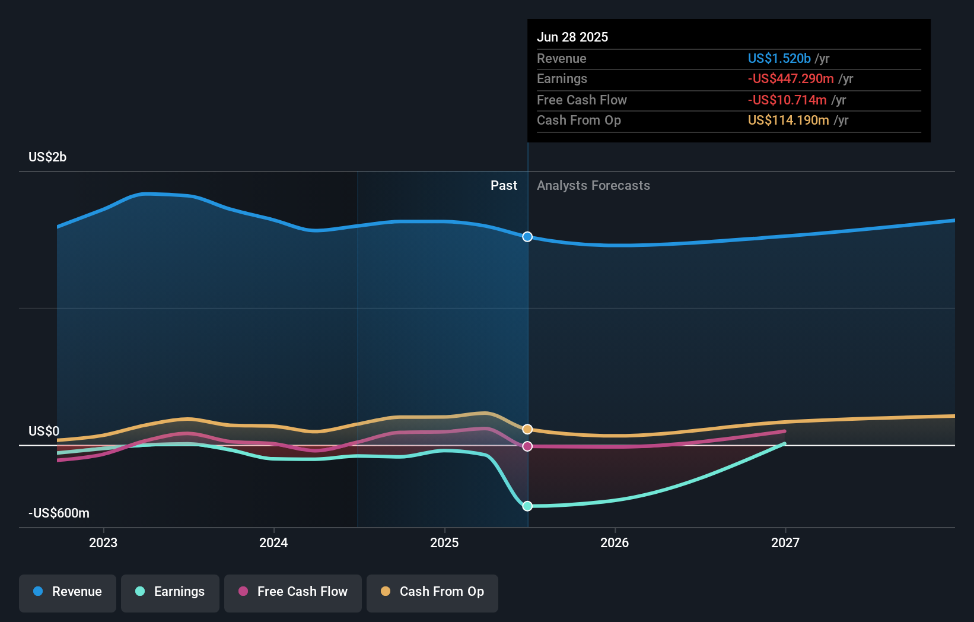Select the yellow Cash From Op legend dot
974x622 pixels.
point(386,592)
